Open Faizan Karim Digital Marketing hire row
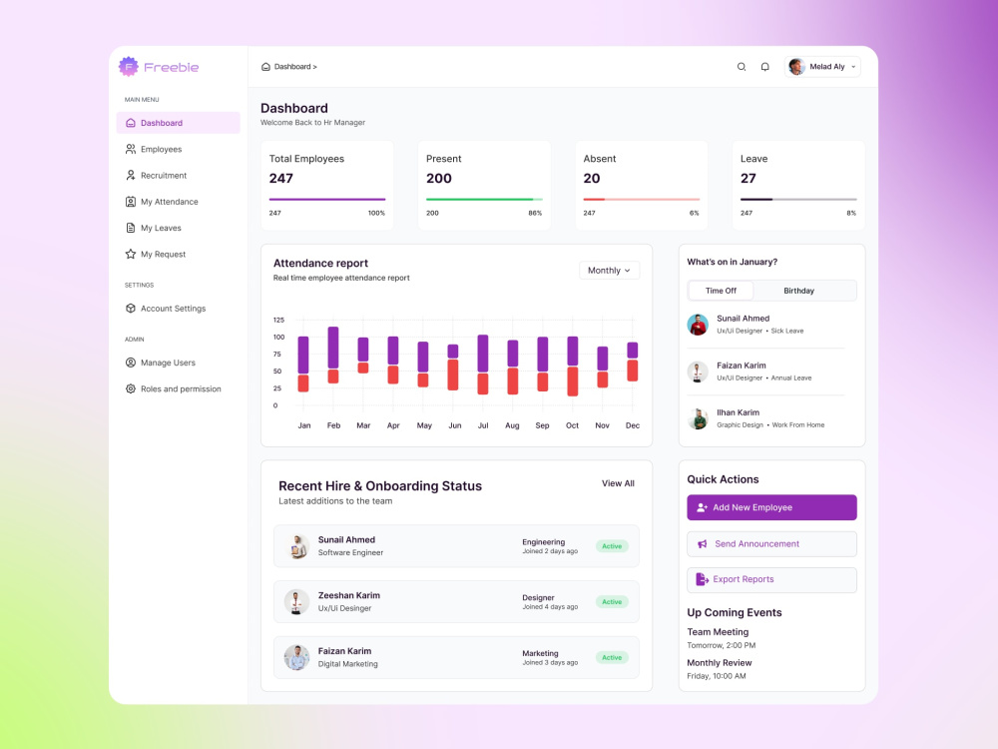Viewport: 998px width, 749px height. tap(456, 657)
